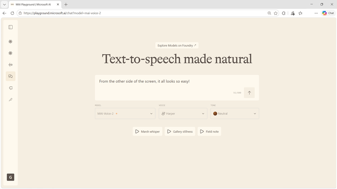
Task: Expand the Harper voice dropdown
Action: pos(183,113)
